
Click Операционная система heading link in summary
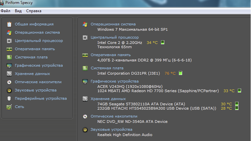pyautogui.click(x=113, y=24)
